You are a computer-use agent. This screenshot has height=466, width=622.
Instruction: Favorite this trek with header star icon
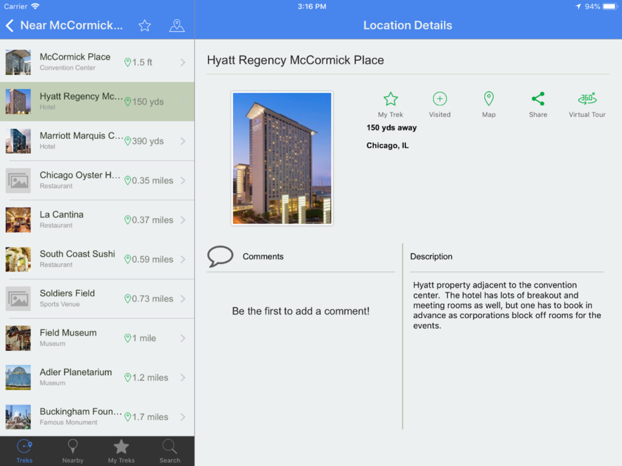(145, 25)
